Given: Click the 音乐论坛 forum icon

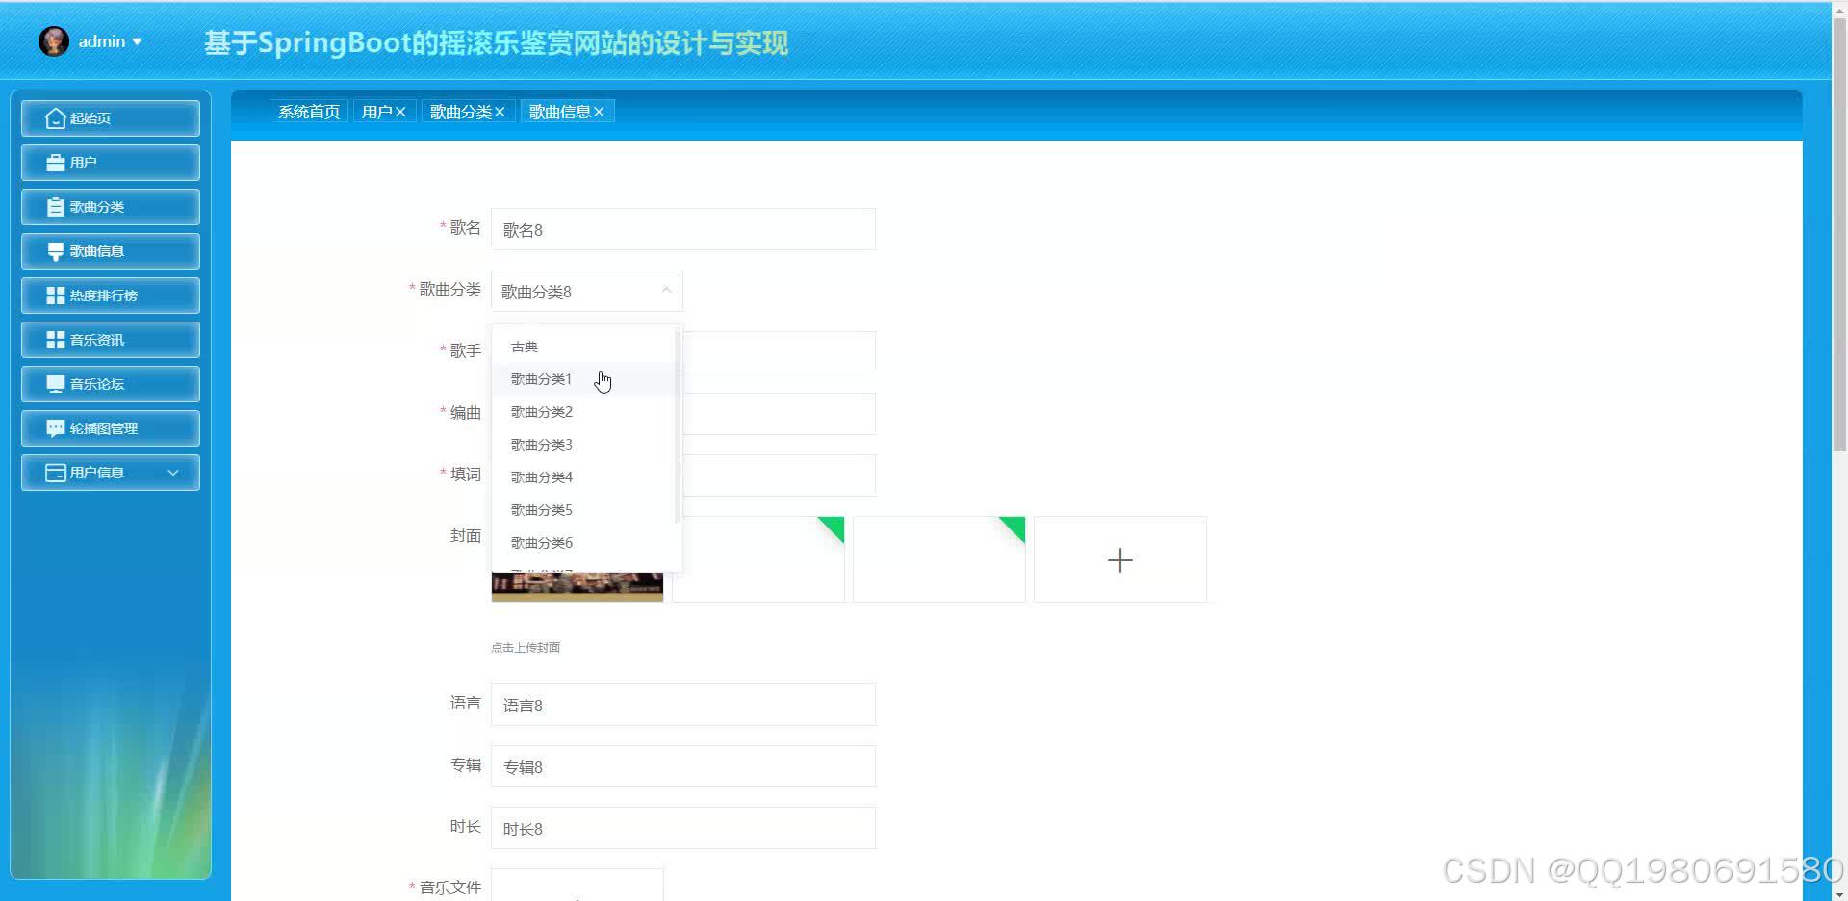Looking at the screenshot, I should [x=110, y=383].
